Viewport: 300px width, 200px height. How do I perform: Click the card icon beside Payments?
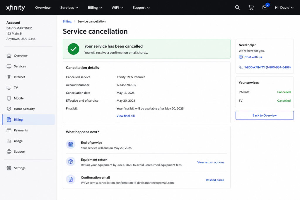point(9,130)
